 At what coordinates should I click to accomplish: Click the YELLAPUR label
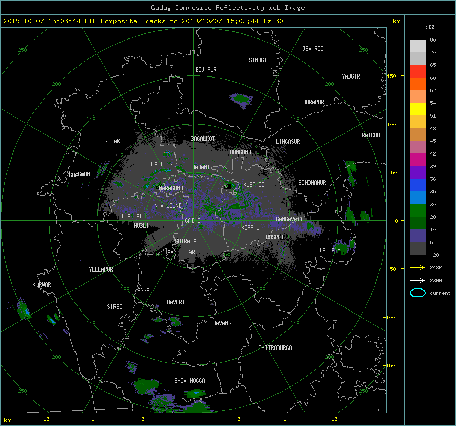(x=101, y=269)
